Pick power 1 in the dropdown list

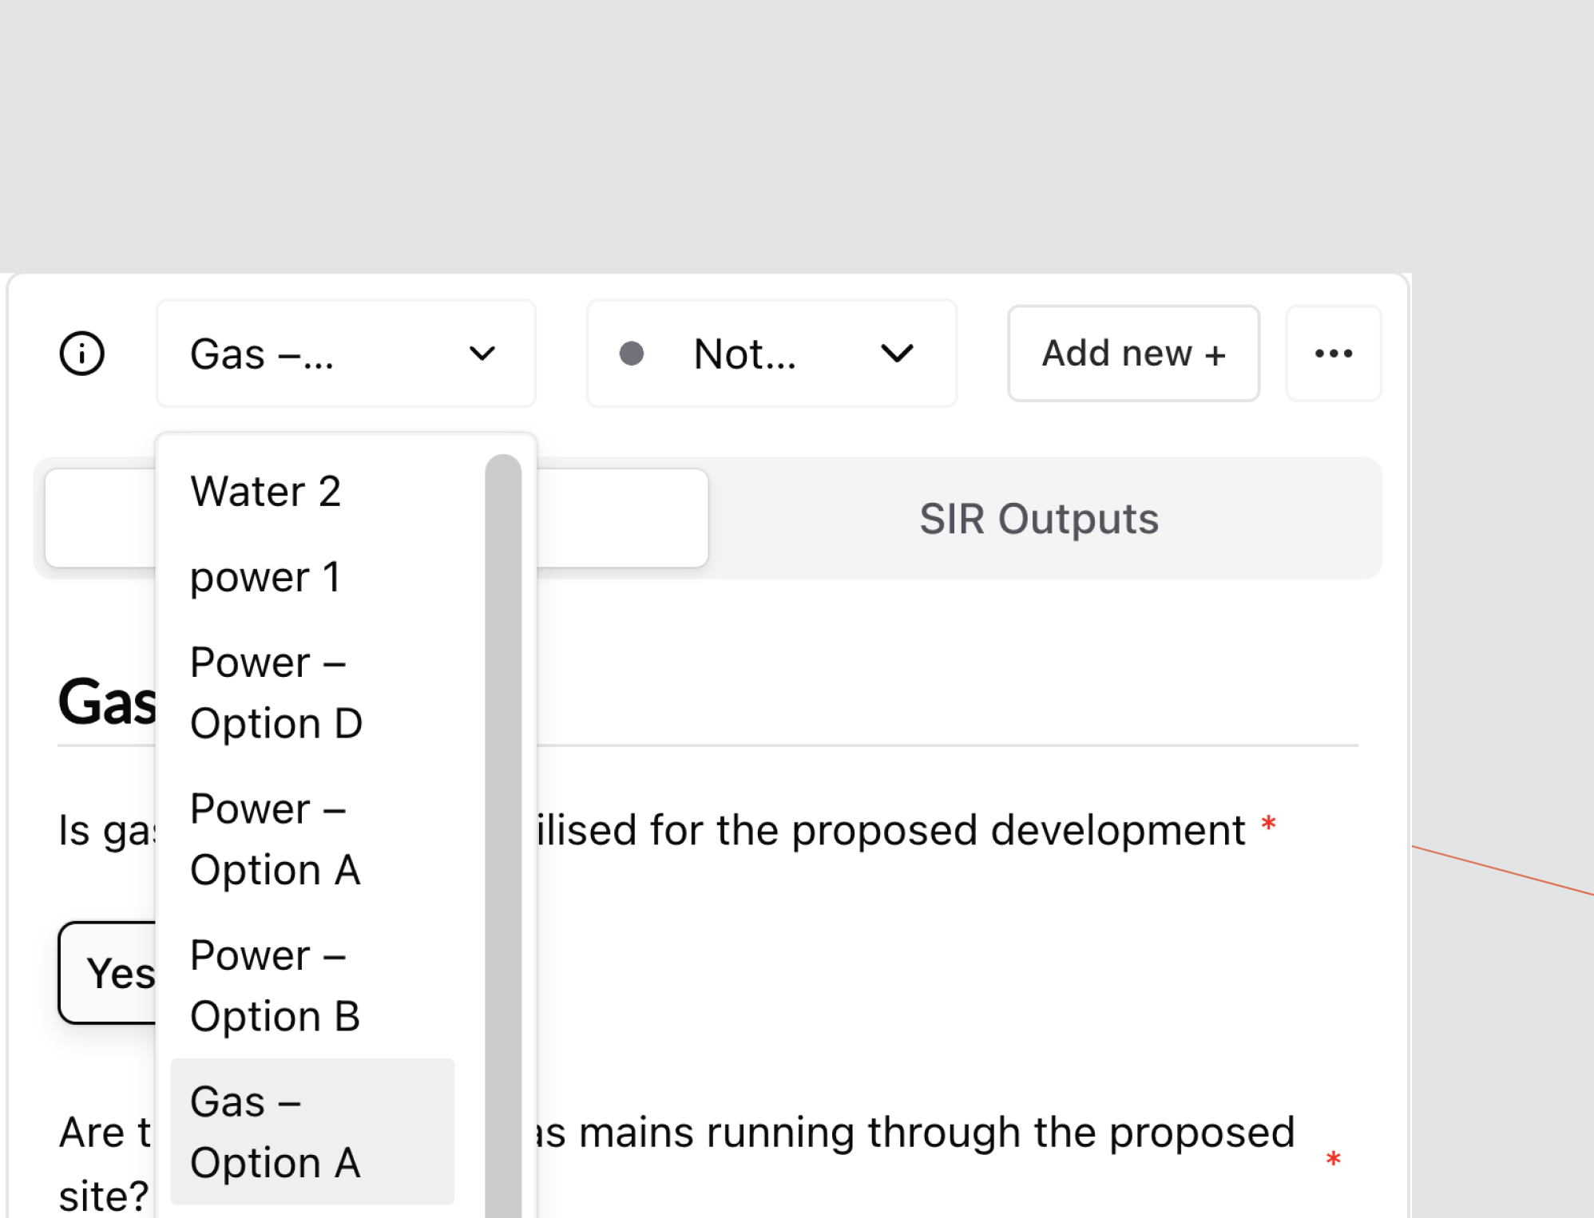pyautogui.click(x=266, y=577)
